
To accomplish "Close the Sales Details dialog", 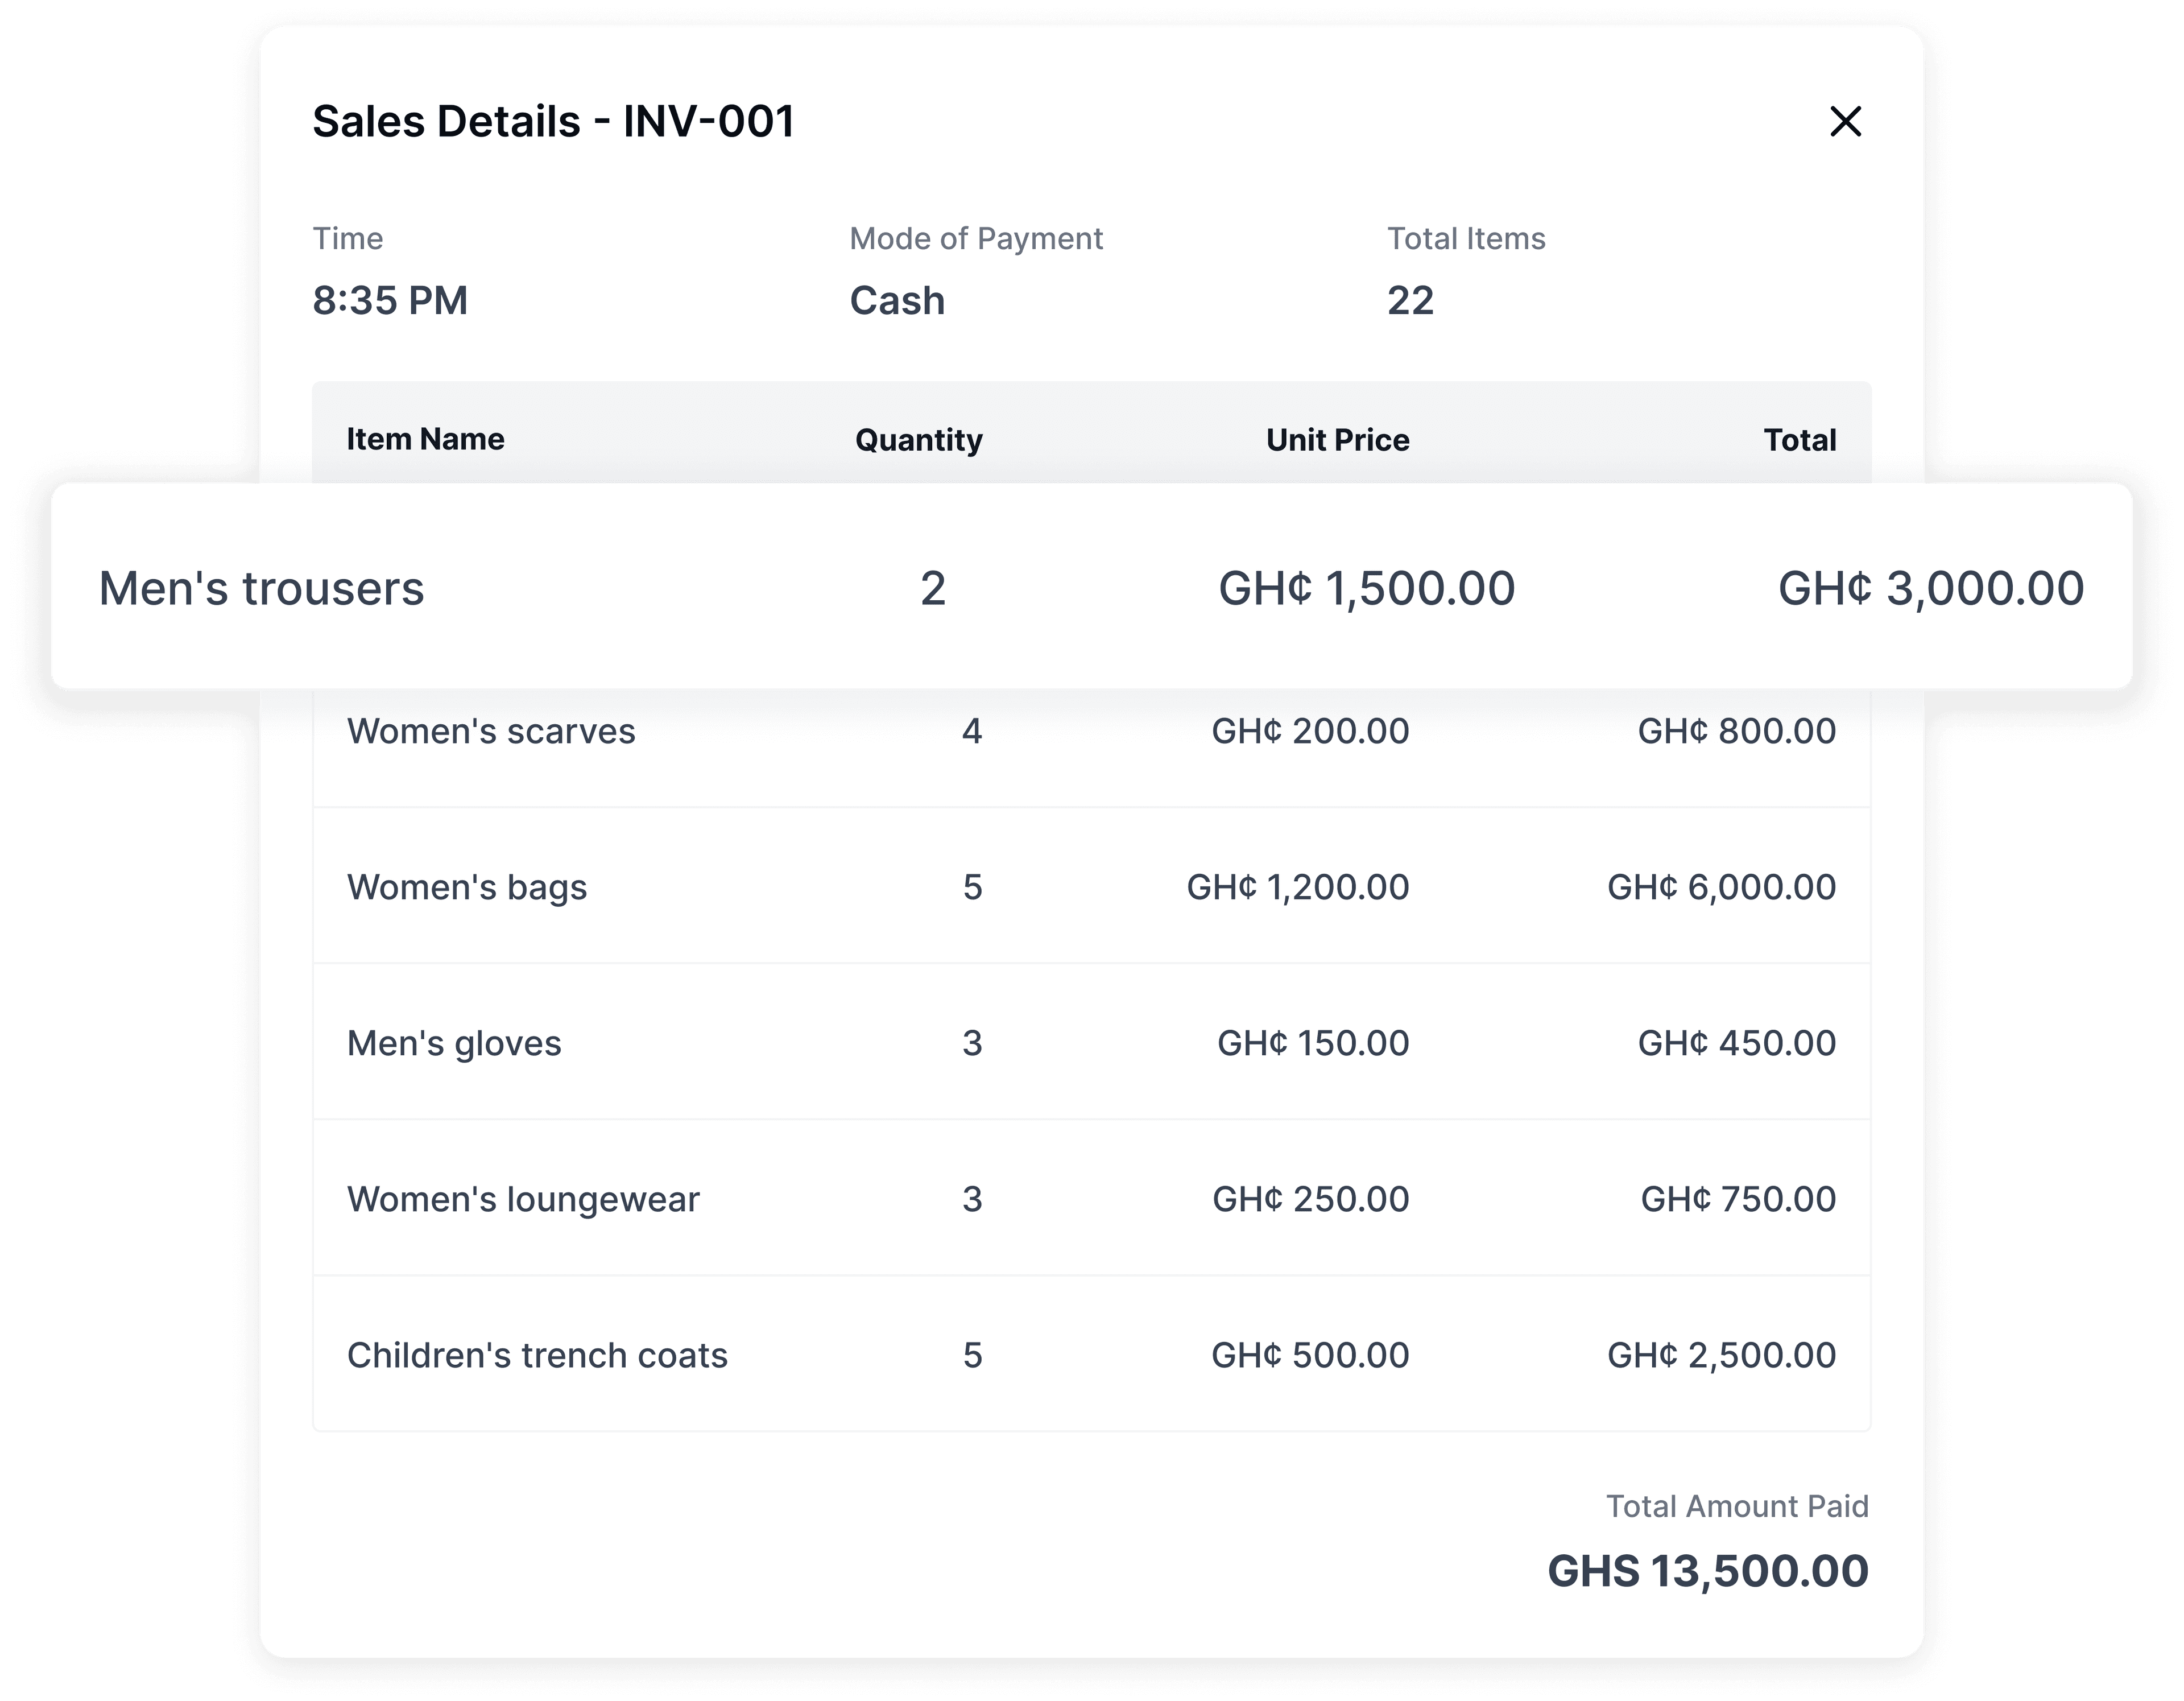I will [x=1845, y=121].
